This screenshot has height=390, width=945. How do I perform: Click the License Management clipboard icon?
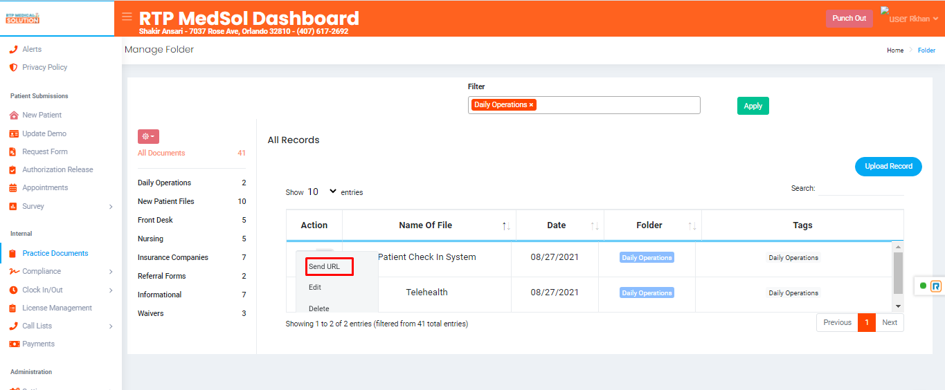pos(13,308)
